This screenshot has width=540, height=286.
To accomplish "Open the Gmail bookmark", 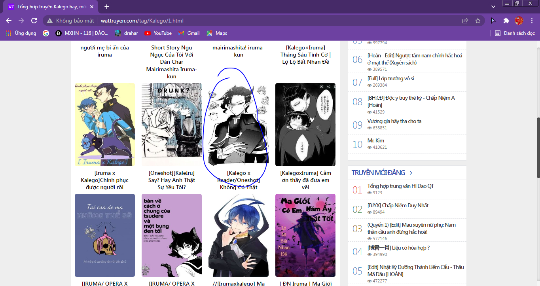I will tap(189, 33).
